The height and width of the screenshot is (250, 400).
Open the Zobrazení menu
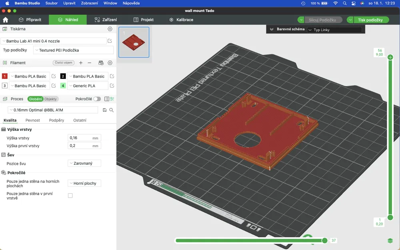point(90,3)
